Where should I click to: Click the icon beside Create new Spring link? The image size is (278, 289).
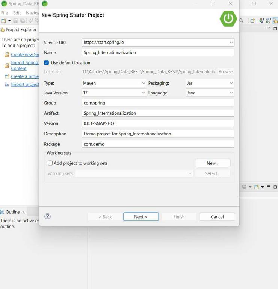7,55
